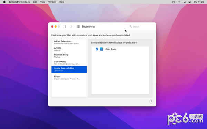207x129 pixels.
Task: Click the magnifier icon inside Search field
Action: (130, 26)
